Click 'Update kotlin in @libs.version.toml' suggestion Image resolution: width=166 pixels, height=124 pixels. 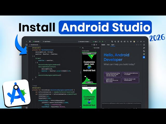tap(112, 80)
